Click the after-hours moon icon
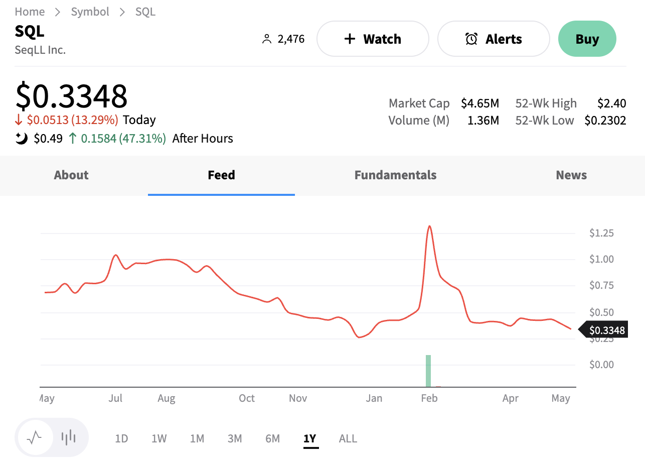The height and width of the screenshot is (460, 645). [x=22, y=139]
